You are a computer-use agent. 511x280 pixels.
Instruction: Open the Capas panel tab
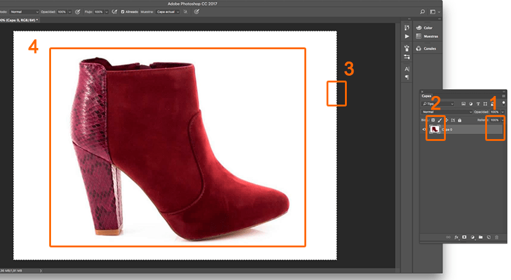(x=427, y=95)
